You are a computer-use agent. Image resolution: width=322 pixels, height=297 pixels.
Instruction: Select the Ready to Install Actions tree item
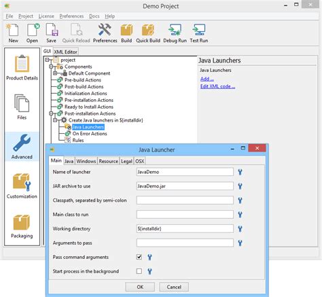(x=89, y=107)
